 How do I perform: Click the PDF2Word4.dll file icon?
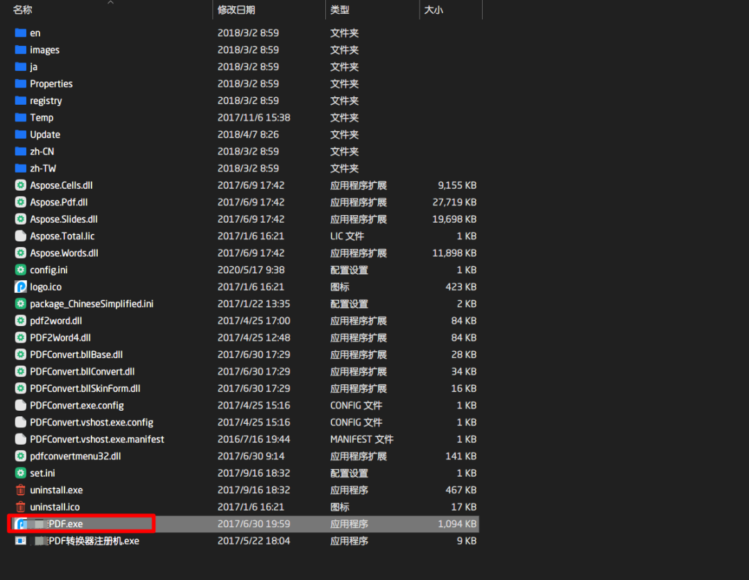21,338
